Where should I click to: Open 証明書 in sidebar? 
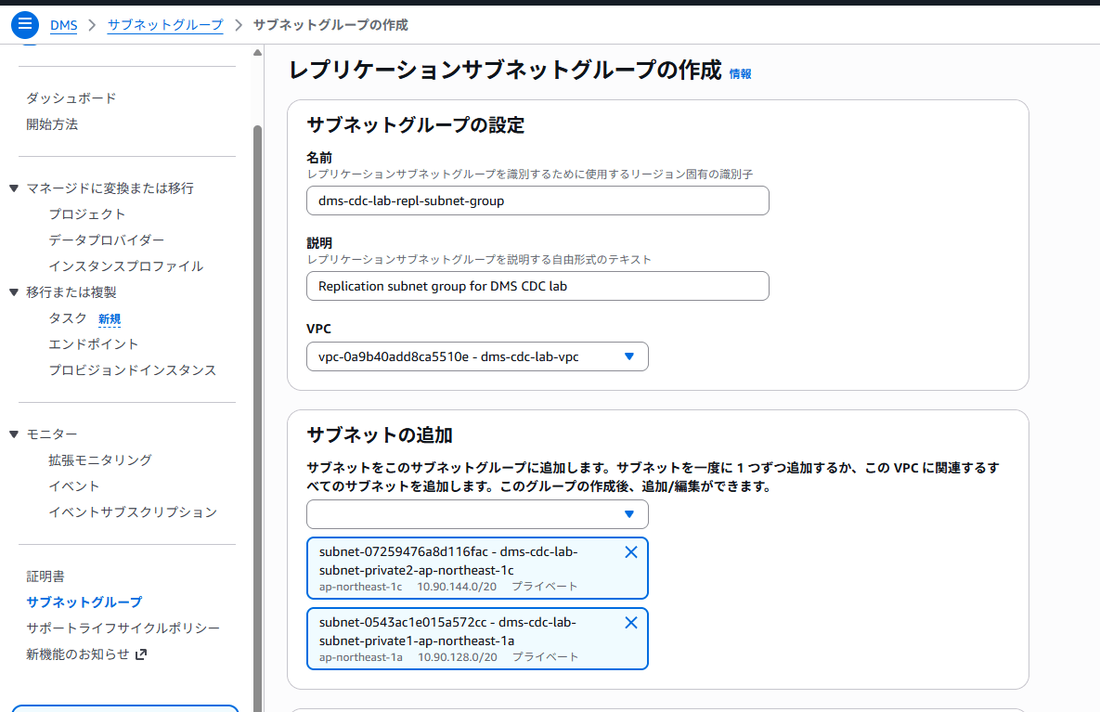coord(45,576)
